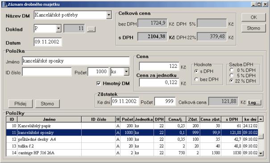Open the Doklad type dropdown
This screenshot has width=270, height=163.
[58, 29]
